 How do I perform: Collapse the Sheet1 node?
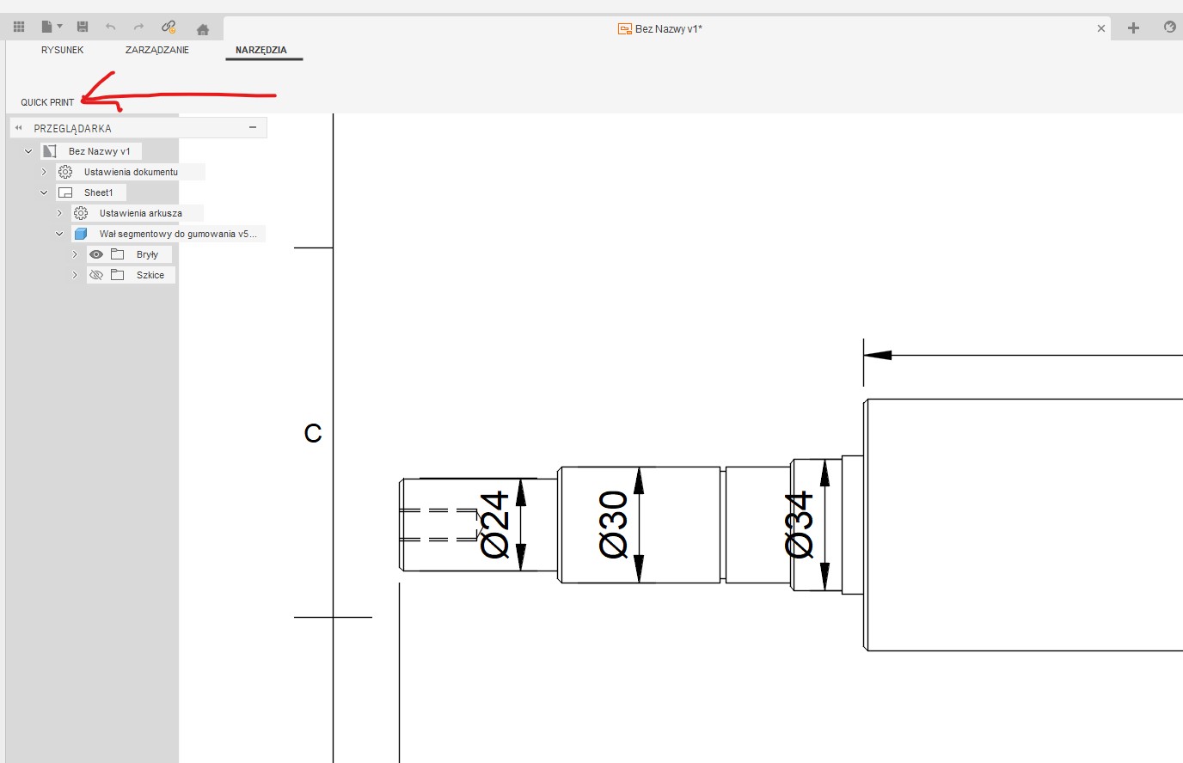pos(44,192)
